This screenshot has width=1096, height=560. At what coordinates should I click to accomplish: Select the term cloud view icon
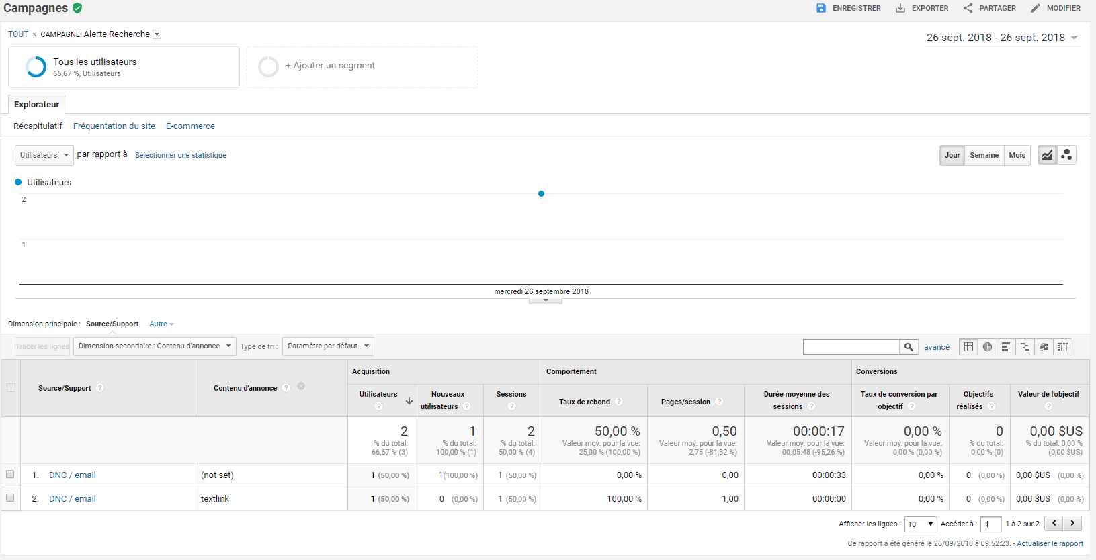[1044, 347]
